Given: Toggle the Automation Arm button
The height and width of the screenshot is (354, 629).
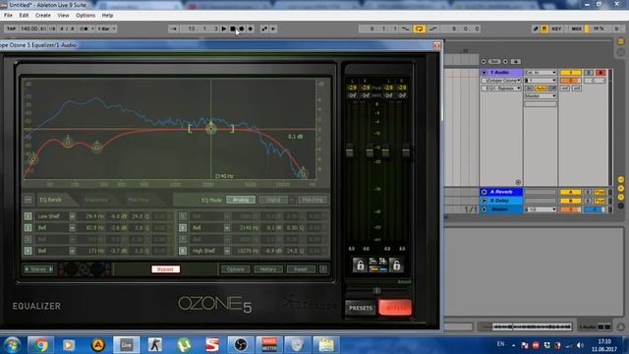Looking at the screenshot, I should pyautogui.click(x=264, y=29).
